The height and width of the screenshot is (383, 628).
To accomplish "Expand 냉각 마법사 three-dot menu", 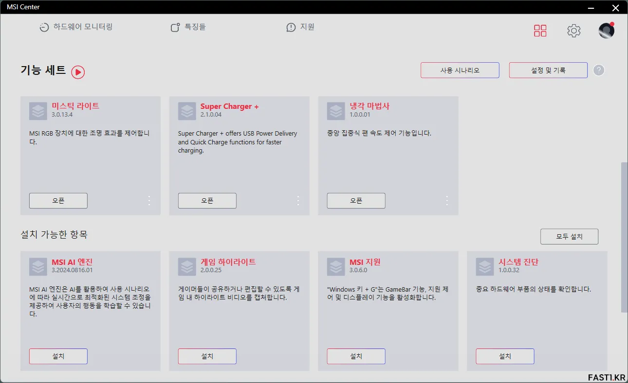I will 447,201.
